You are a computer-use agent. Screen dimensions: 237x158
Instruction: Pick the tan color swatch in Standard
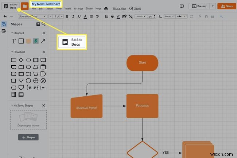[28, 41]
